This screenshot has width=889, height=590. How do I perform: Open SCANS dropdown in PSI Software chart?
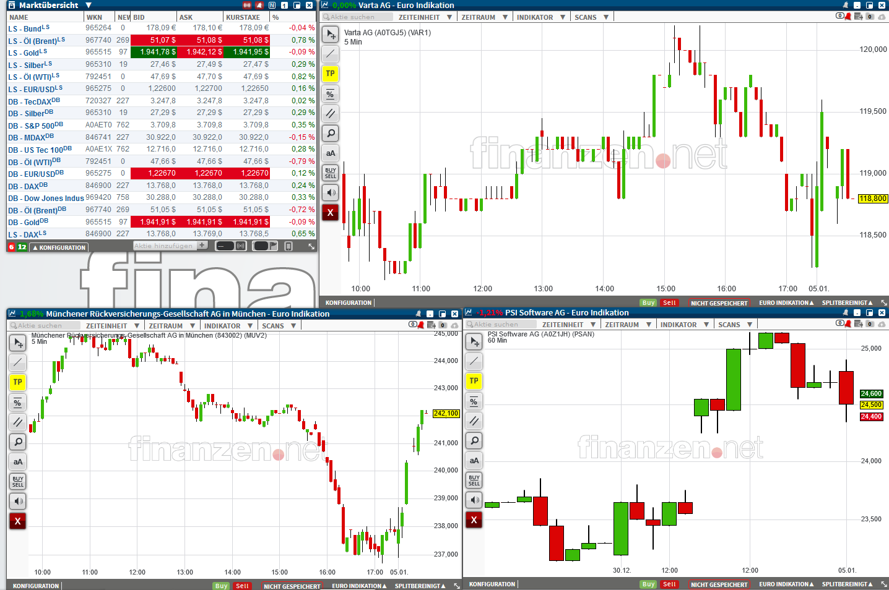coord(735,325)
